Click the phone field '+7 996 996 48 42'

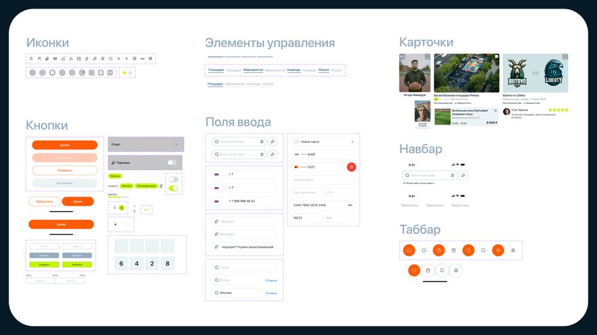click(x=251, y=201)
